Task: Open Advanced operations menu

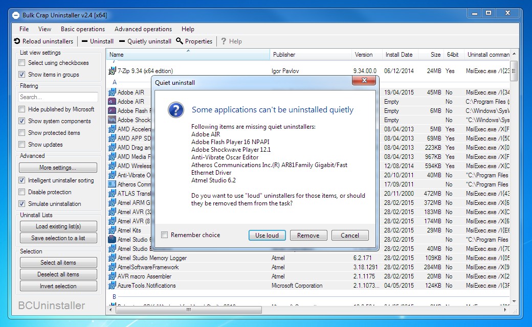Action: (143, 29)
